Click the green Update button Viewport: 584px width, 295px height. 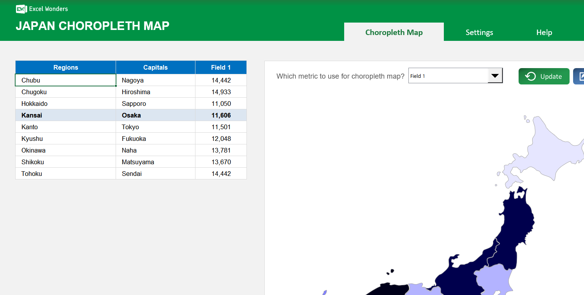point(544,76)
